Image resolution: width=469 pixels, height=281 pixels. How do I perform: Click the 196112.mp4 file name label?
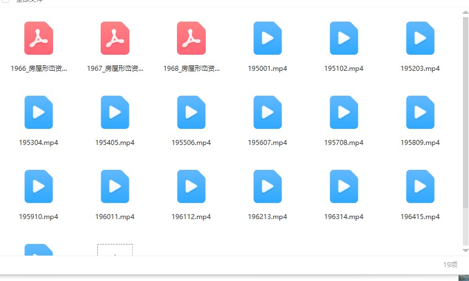pos(191,217)
